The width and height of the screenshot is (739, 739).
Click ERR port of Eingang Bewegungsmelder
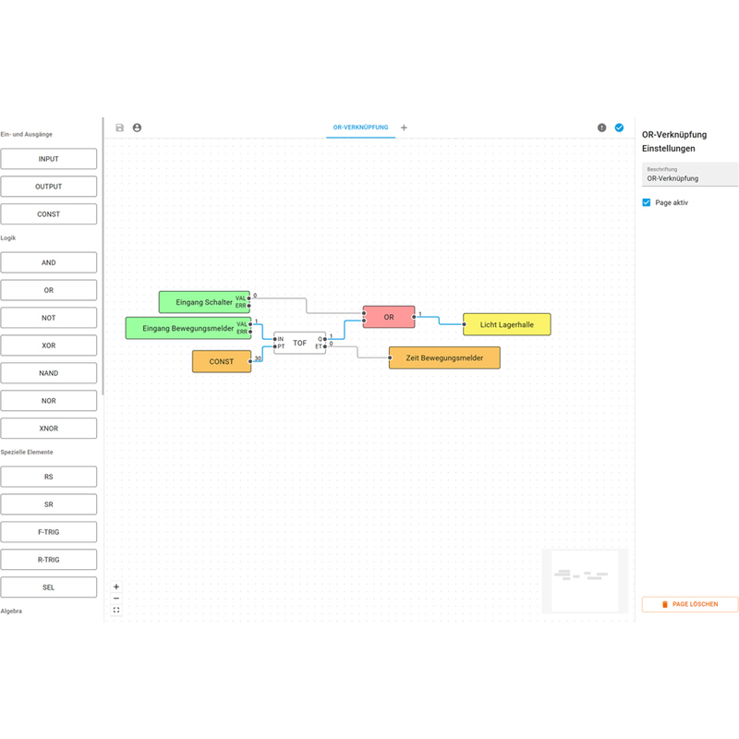pos(249,332)
